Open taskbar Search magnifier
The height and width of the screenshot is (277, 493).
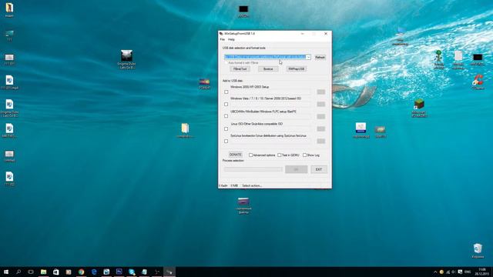point(18,272)
